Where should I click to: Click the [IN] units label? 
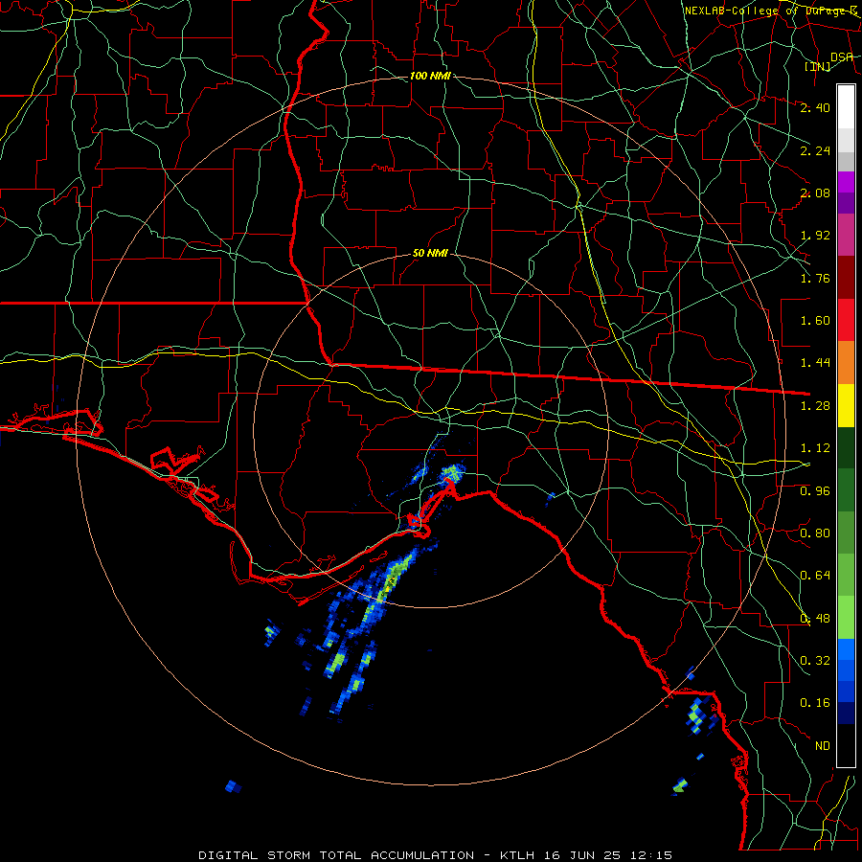click(x=818, y=67)
